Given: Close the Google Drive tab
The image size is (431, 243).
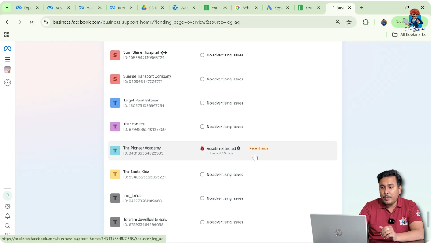Looking at the screenshot, I should [x=163, y=7].
